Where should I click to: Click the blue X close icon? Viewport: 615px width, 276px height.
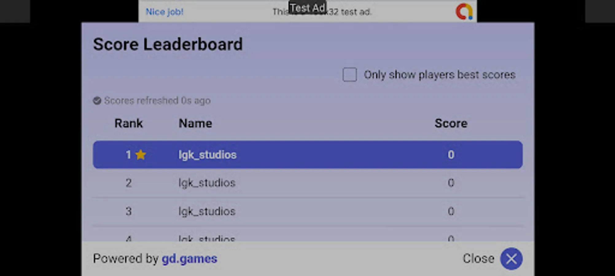pos(511,259)
